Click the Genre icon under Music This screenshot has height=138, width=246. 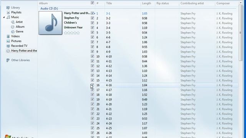pos(13,31)
